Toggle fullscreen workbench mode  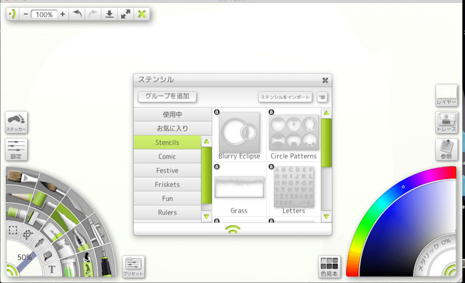[x=126, y=14]
